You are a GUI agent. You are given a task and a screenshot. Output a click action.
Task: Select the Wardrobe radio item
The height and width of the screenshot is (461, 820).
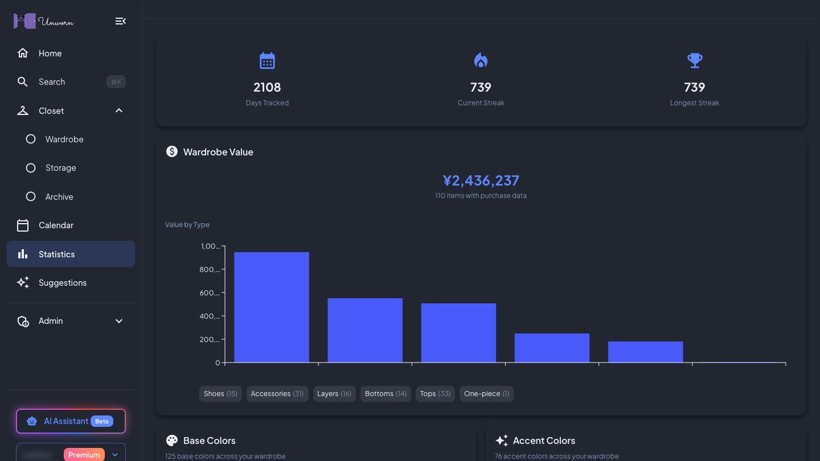point(31,139)
